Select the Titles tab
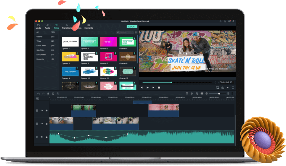 point(56,27)
